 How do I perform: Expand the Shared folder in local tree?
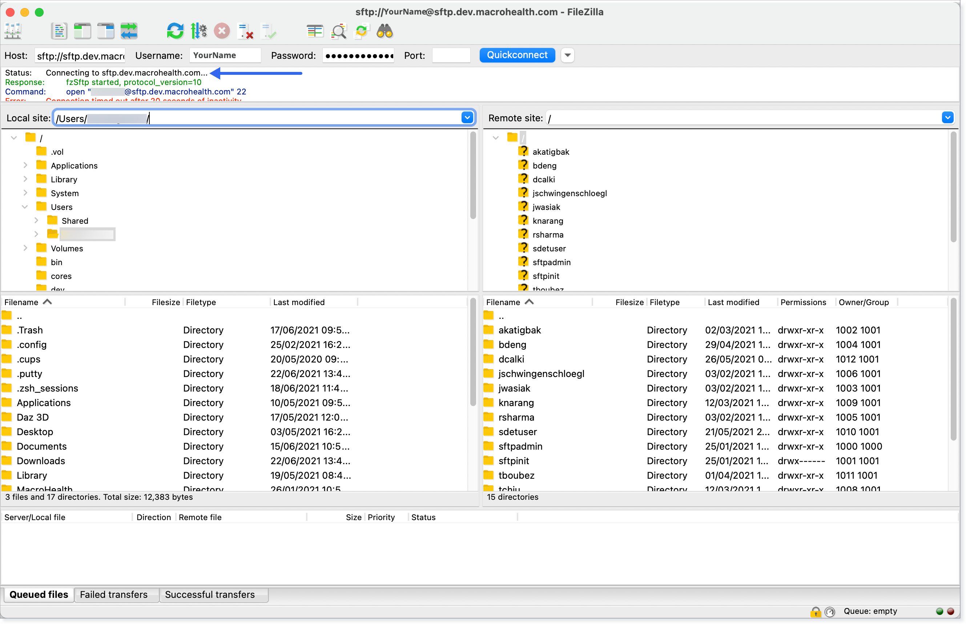pyautogui.click(x=36, y=220)
